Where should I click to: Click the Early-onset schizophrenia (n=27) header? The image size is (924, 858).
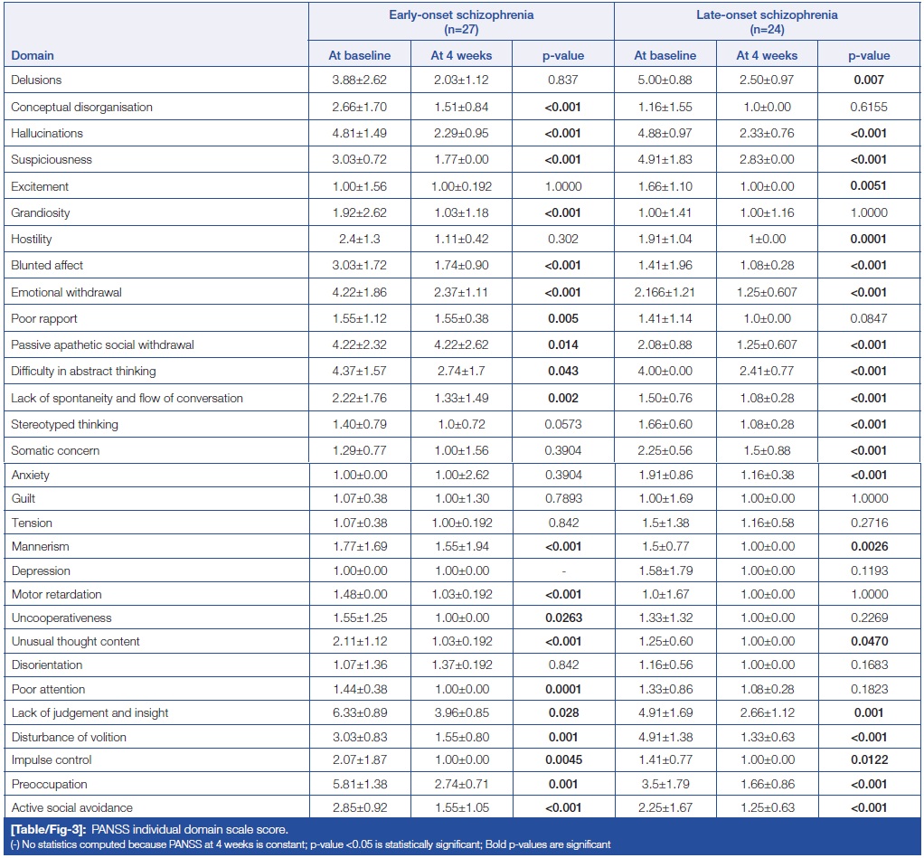(x=460, y=21)
